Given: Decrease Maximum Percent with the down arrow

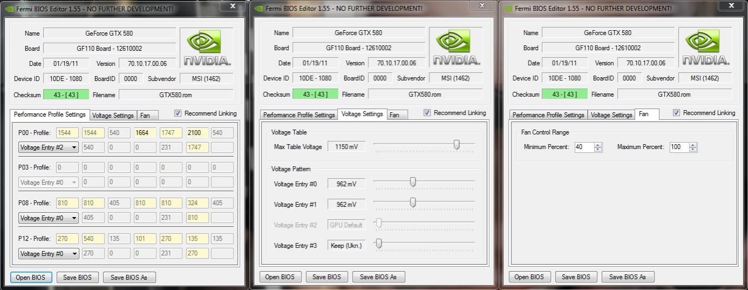Looking at the screenshot, I should coord(693,150).
